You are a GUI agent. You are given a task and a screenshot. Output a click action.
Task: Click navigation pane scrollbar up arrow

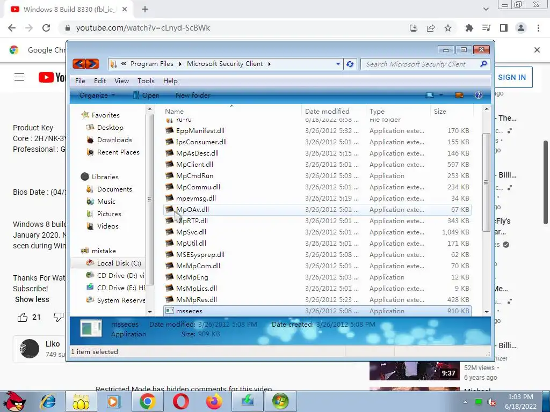(150, 109)
